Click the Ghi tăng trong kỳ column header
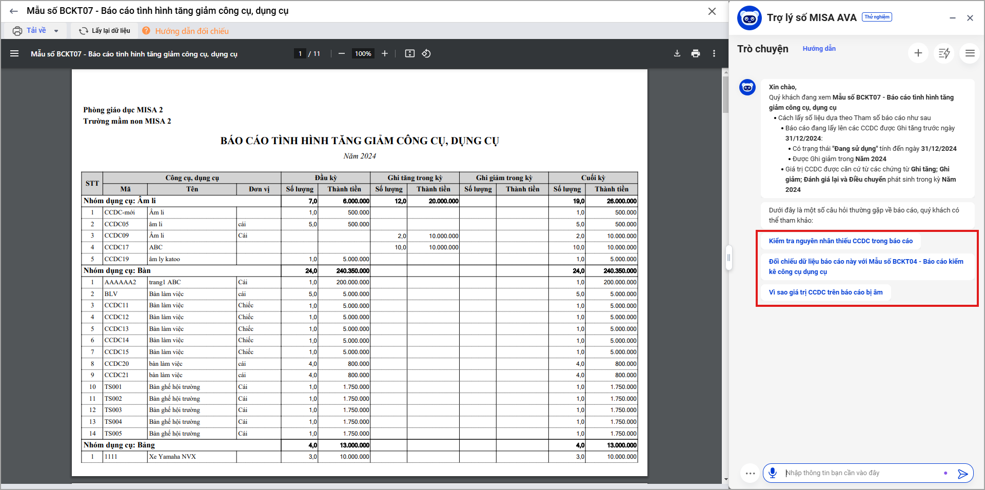The image size is (985, 490). [x=415, y=178]
